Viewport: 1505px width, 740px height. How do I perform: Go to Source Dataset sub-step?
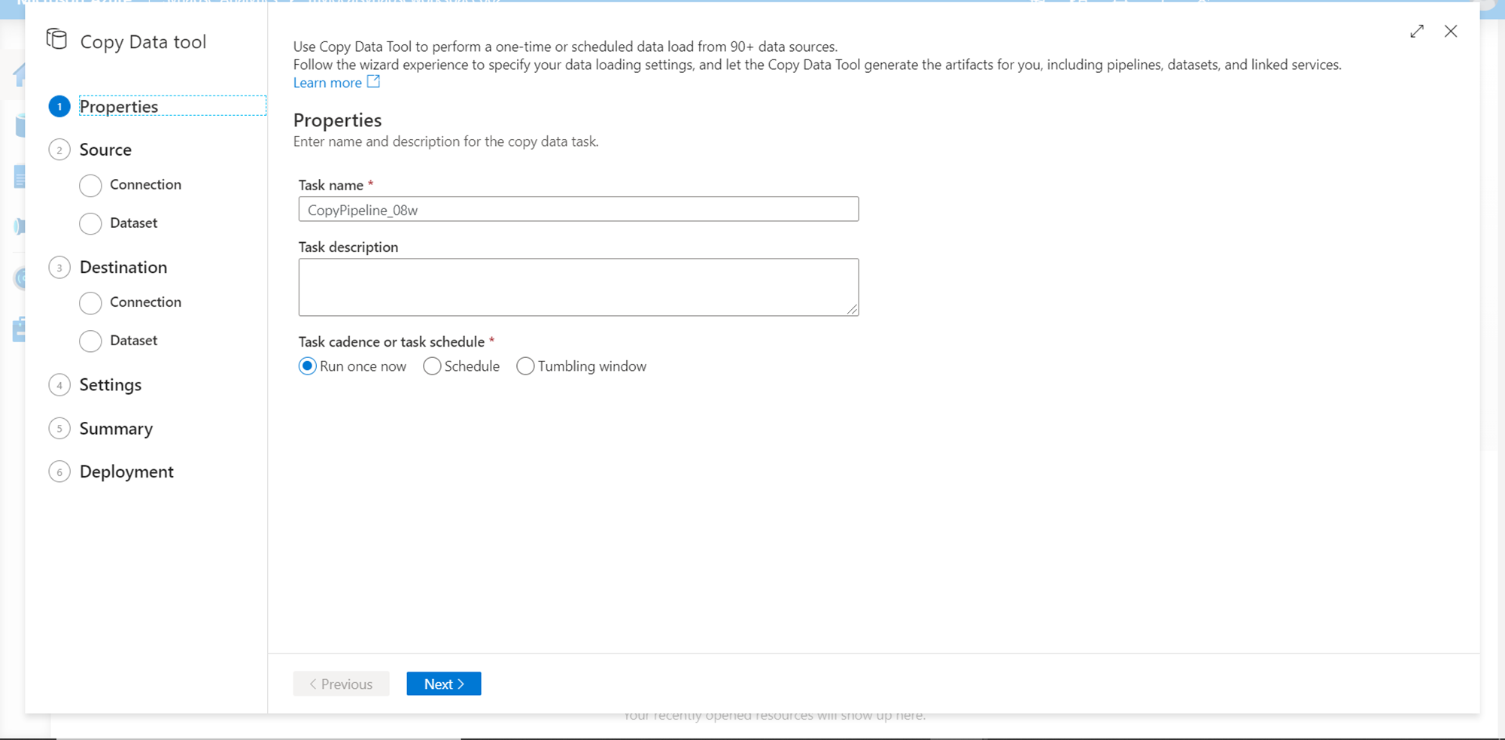click(x=133, y=223)
